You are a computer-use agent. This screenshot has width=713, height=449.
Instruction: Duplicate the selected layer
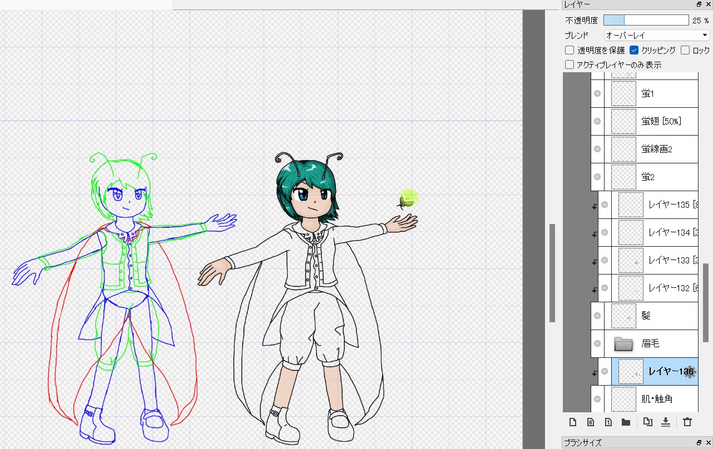(x=647, y=422)
